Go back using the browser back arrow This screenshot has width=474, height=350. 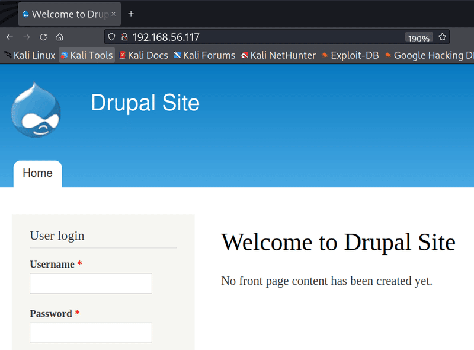(x=9, y=37)
